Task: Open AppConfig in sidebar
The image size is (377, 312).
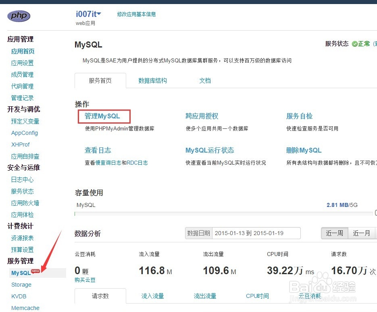Action: click(x=25, y=133)
